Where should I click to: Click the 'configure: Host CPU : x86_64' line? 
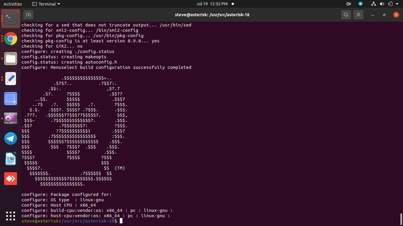[58, 205]
